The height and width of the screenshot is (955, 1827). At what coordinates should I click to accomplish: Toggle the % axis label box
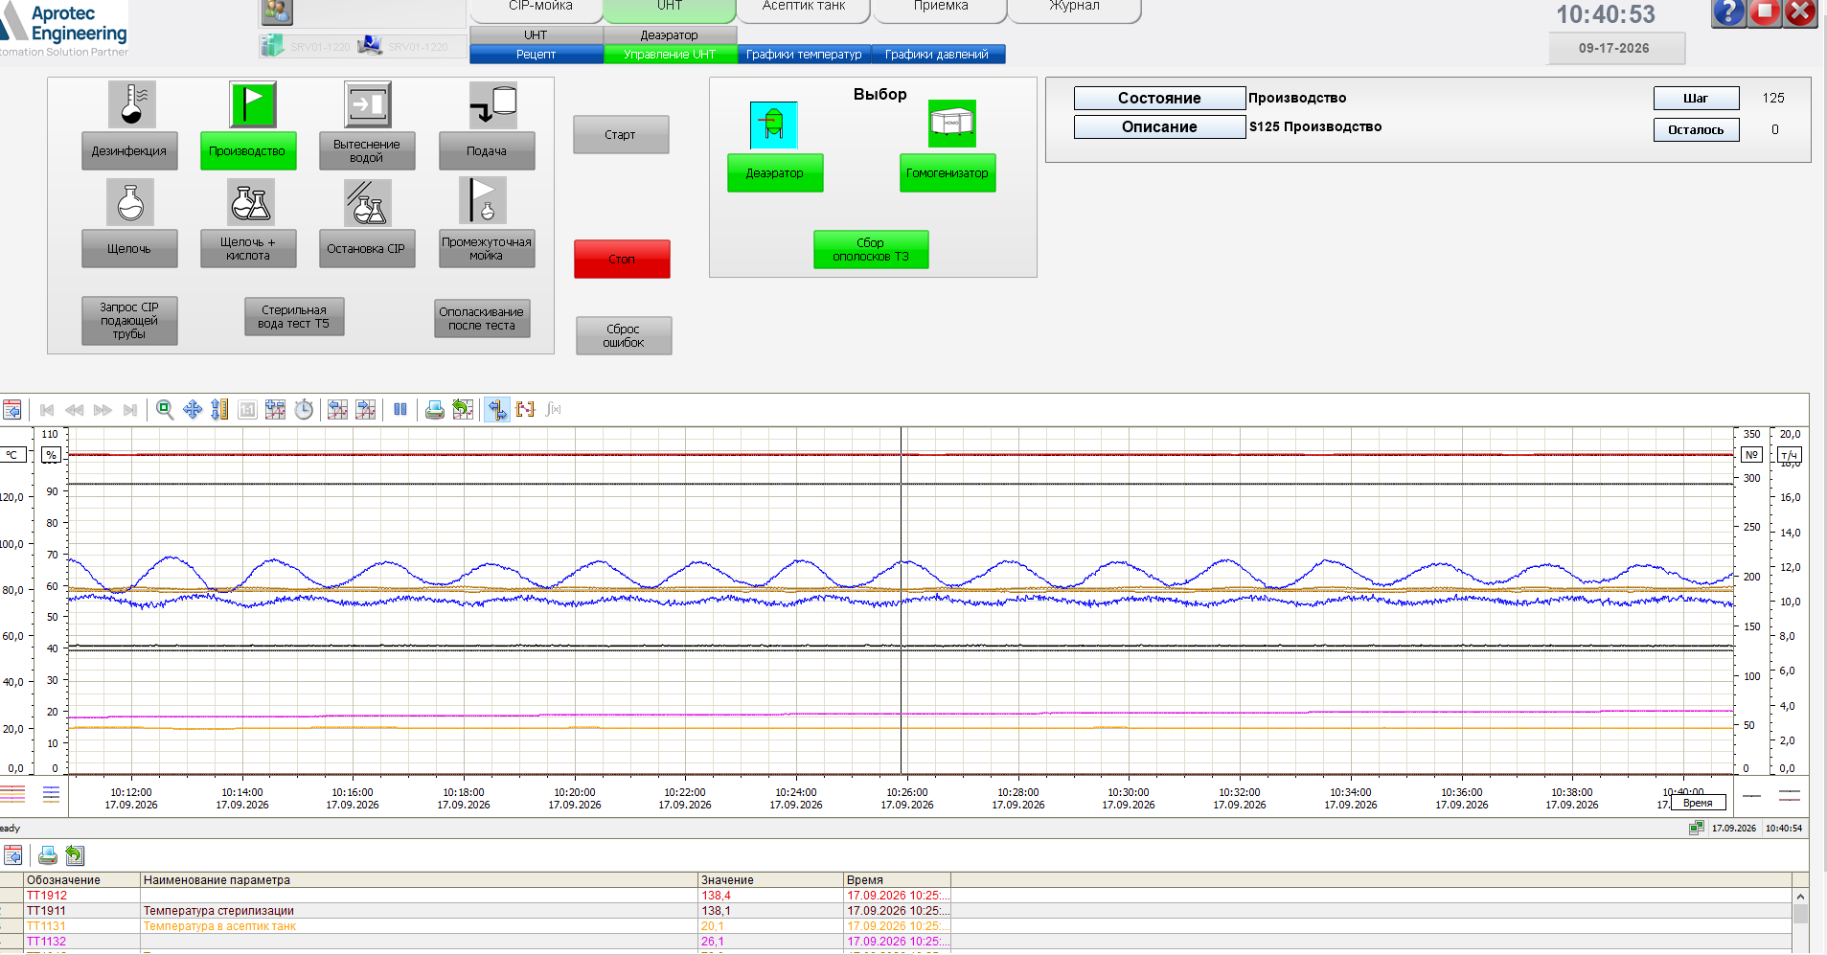[x=51, y=455]
